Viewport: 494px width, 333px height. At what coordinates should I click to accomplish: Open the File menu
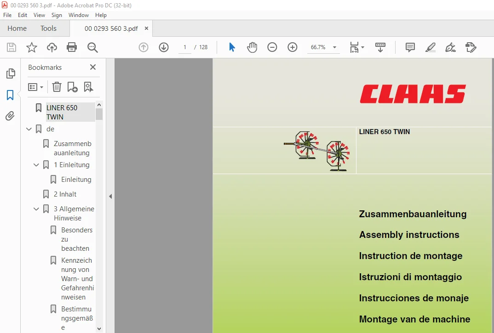point(7,15)
